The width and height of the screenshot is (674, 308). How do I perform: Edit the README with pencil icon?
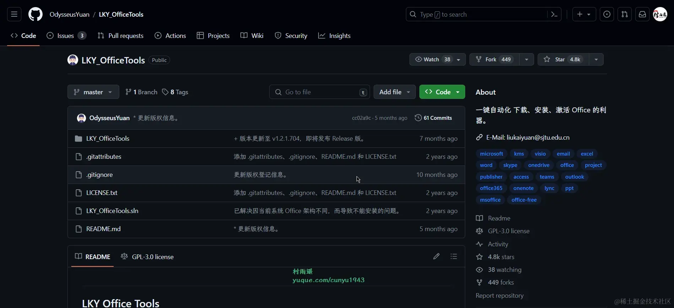(436, 256)
